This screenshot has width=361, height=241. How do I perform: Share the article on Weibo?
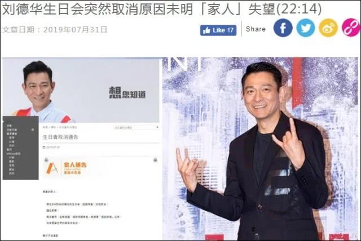tap(328, 28)
